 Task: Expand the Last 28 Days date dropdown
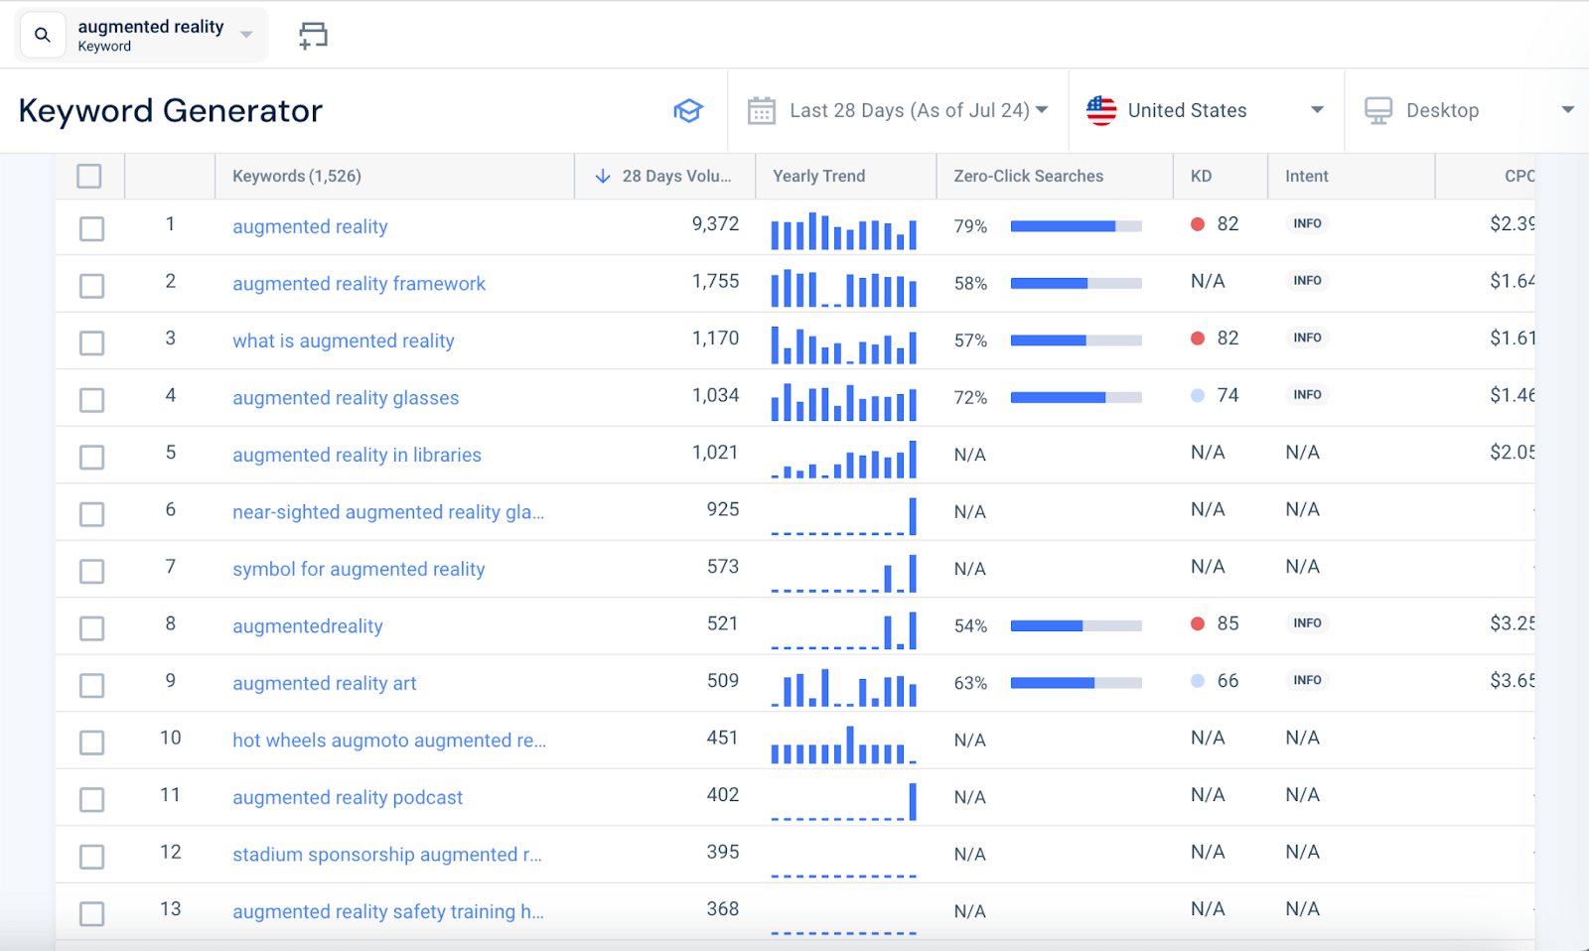[x=1041, y=110]
